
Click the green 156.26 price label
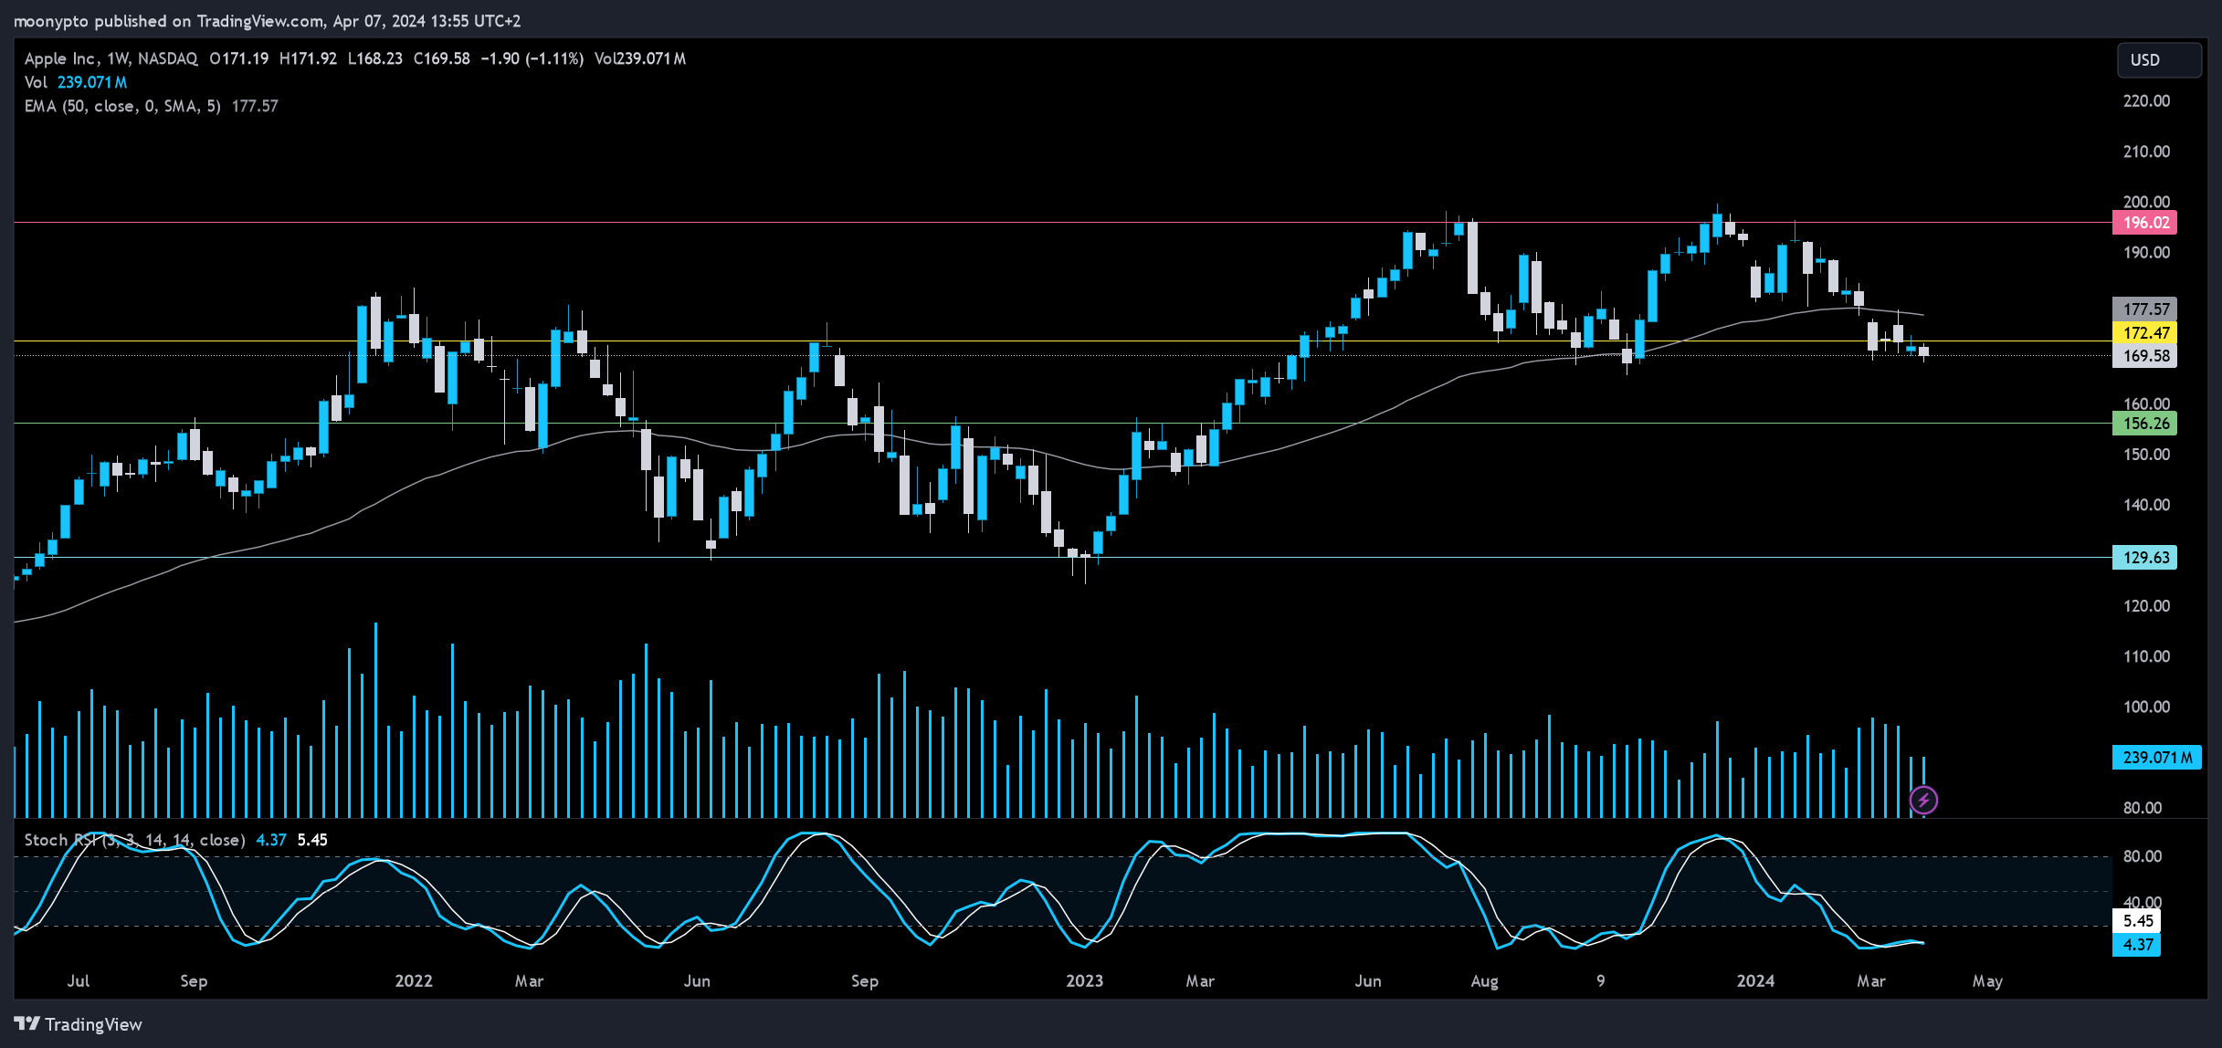click(2144, 424)
